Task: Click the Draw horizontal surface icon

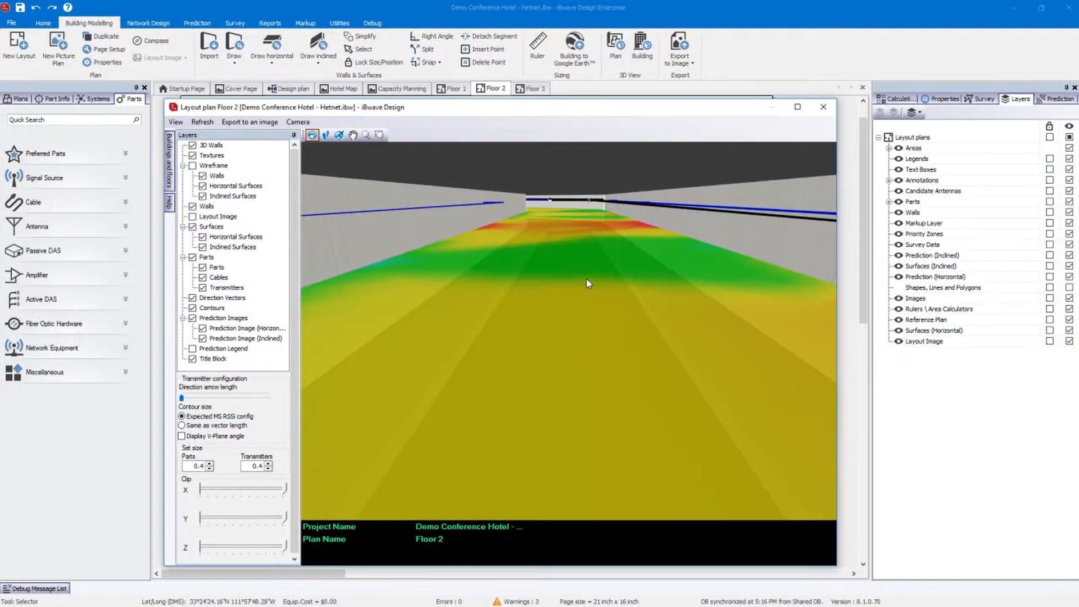Action: (x=271, y=42)
